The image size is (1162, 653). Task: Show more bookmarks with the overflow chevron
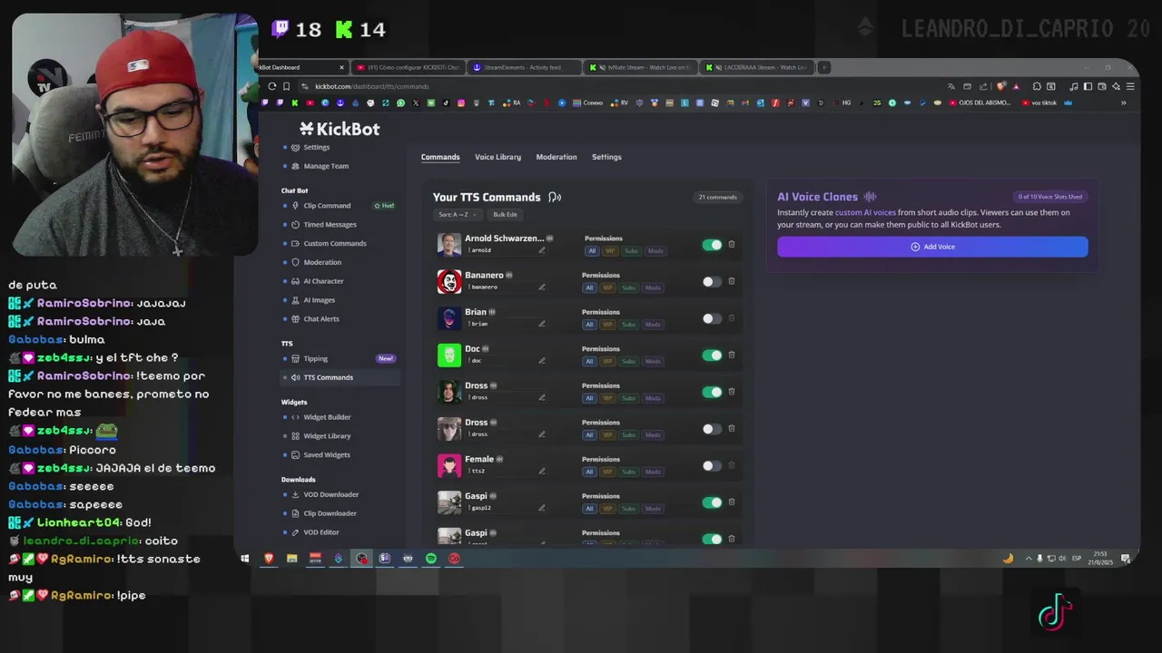[x=1123, y=102]
